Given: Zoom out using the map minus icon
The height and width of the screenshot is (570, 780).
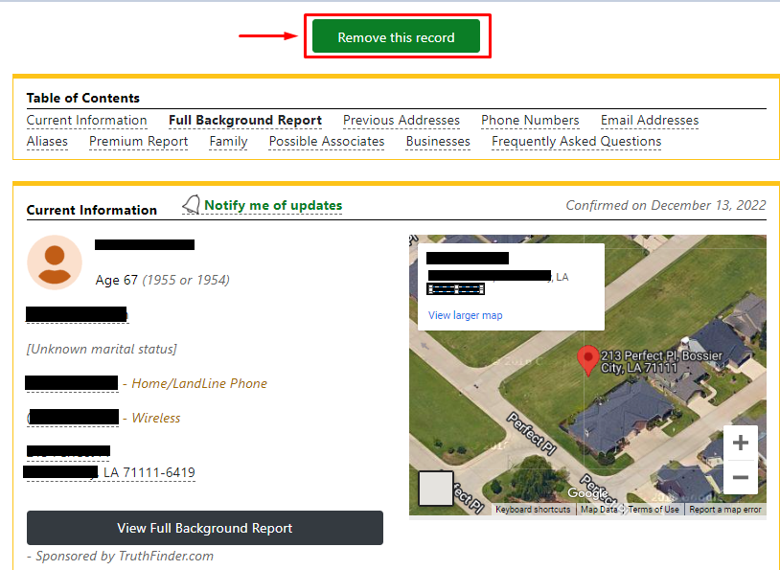Looking at the screenshot, I should [740, 476].
